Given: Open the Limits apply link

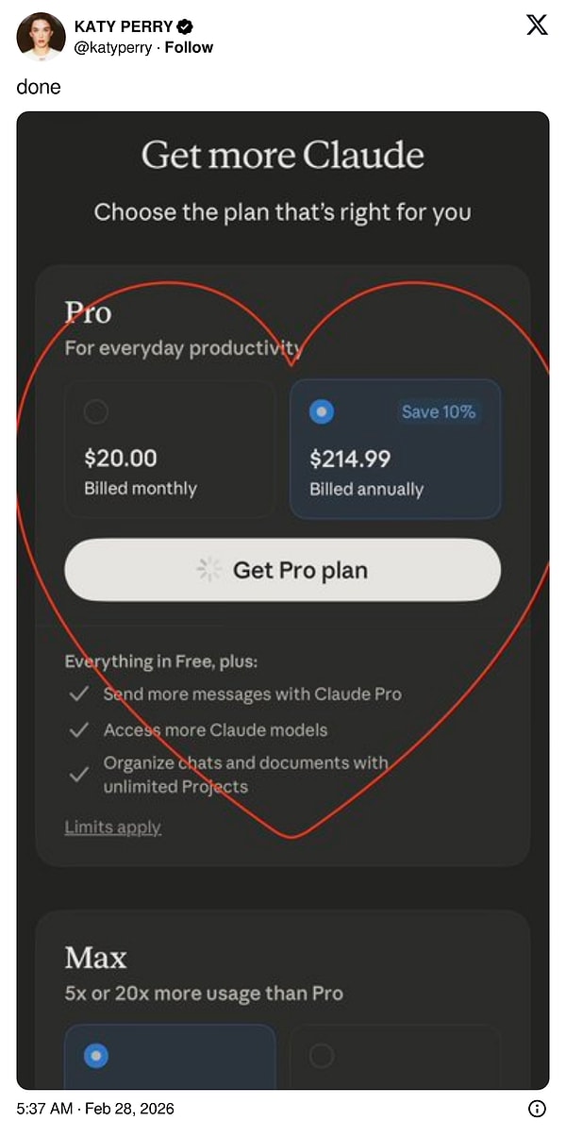Looking at the screenshot, I should point(112,828).
